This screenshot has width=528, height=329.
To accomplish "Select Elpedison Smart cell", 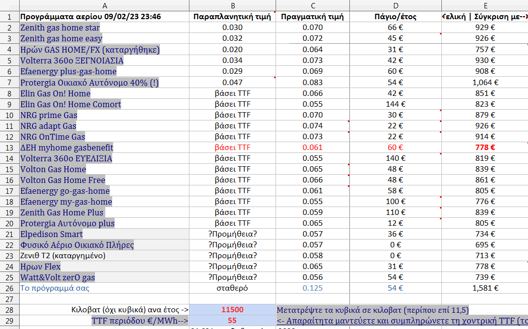I will coord(104,234).
